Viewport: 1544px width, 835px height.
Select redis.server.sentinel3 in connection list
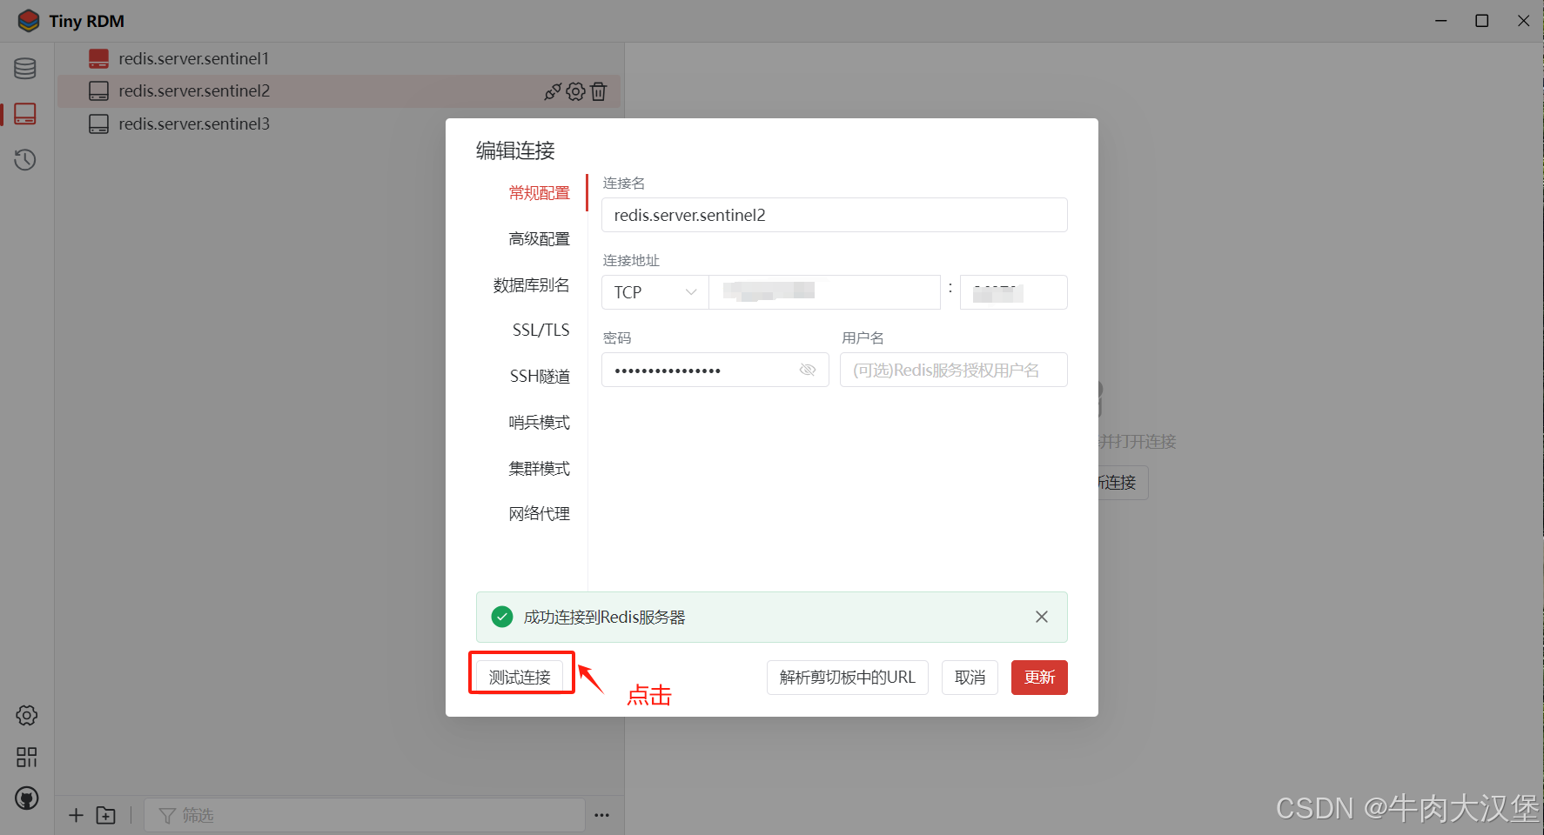point(339,124)
